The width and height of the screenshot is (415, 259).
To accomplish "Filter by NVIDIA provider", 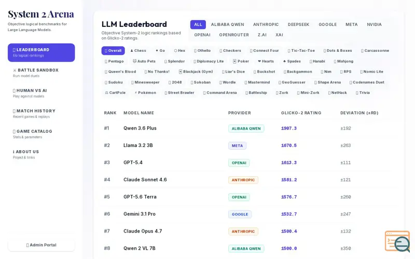I will 374,24.
